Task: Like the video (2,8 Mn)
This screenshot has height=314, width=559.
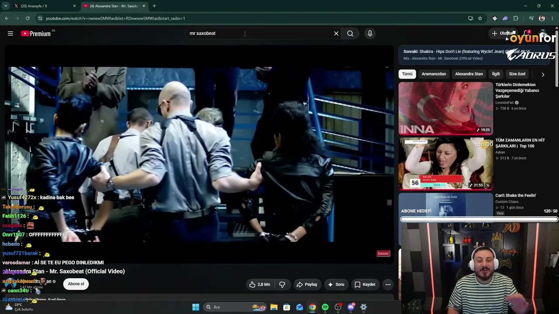Action: tap(260, 284)
